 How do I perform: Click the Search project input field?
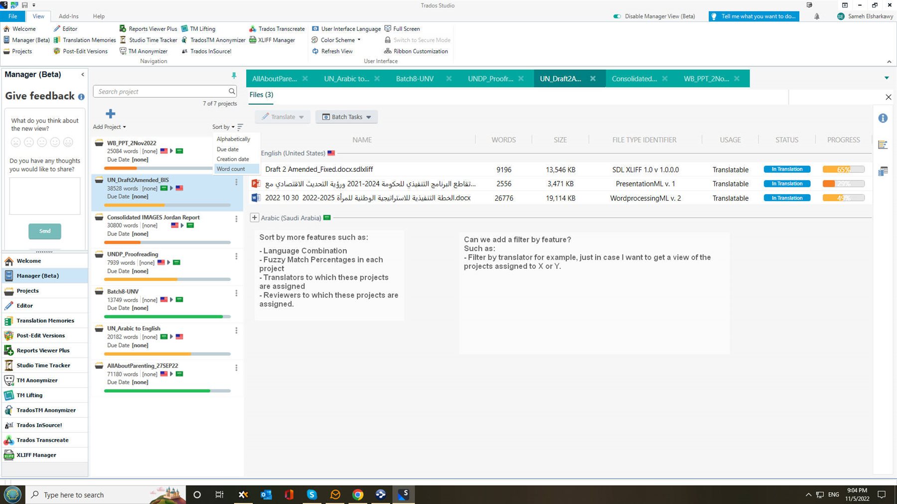(x=161, y=91)
